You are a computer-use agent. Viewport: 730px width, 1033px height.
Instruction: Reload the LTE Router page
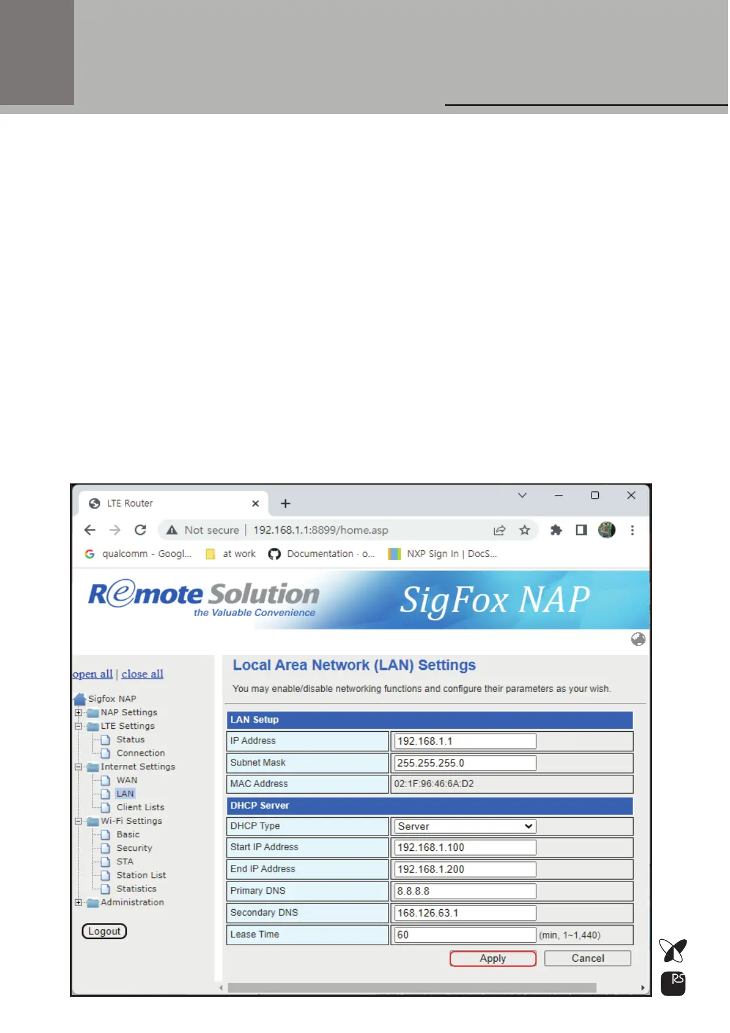click(140, 530)
